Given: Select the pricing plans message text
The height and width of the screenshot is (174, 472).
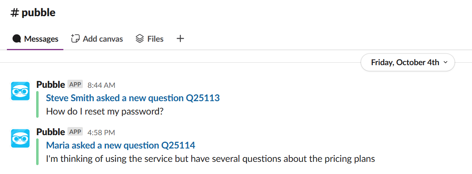Looking at the screenshot, I should 210,159.
